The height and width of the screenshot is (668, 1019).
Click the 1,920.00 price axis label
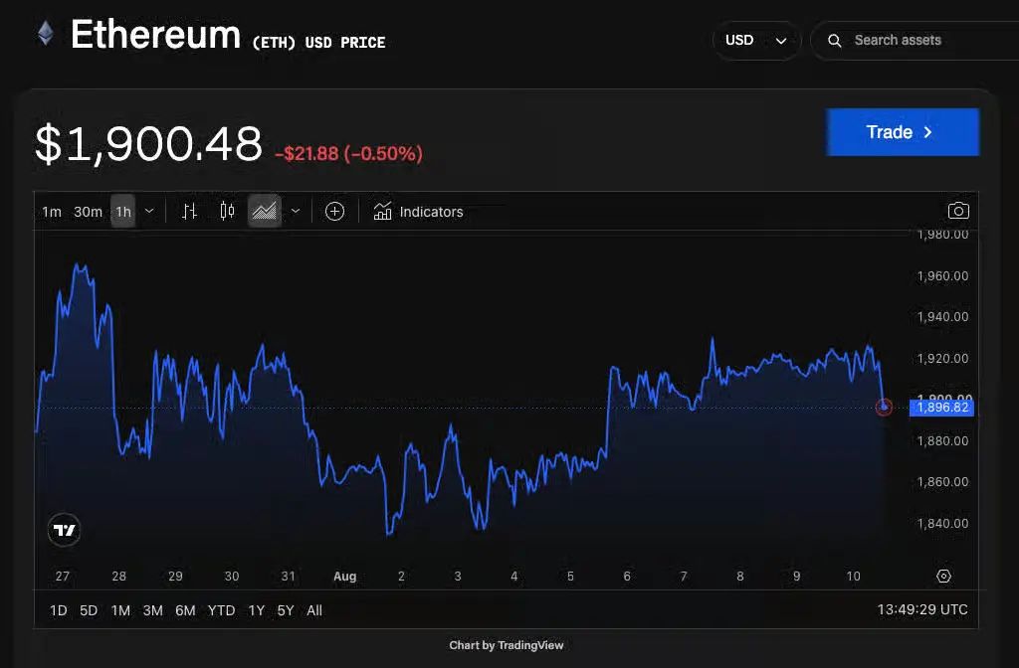(942, 358)
